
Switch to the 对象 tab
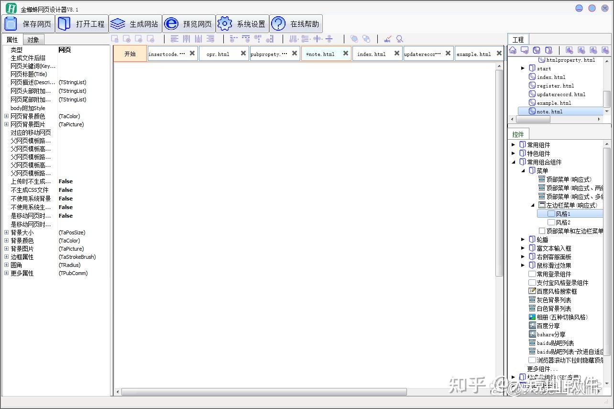point(33,40)
